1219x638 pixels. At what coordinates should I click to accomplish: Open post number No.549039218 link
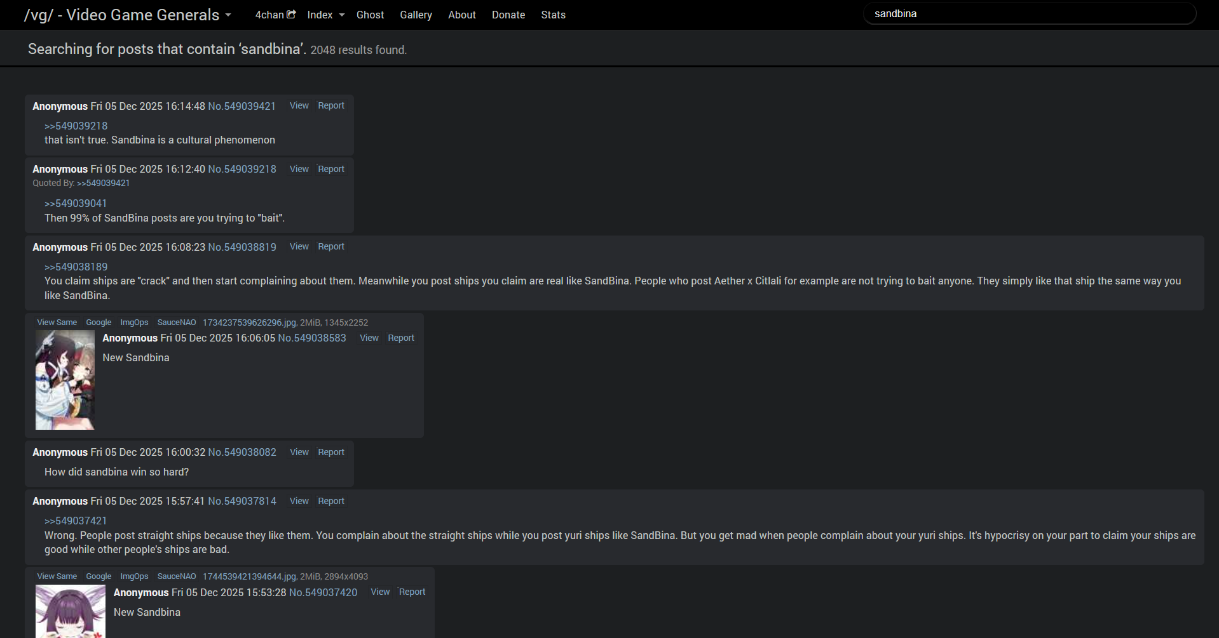(242, 169)
